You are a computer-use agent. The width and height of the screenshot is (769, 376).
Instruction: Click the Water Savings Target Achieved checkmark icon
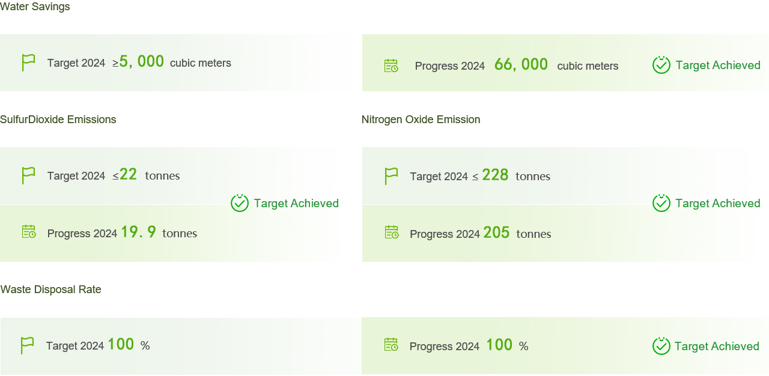click(x=661, y=65)
